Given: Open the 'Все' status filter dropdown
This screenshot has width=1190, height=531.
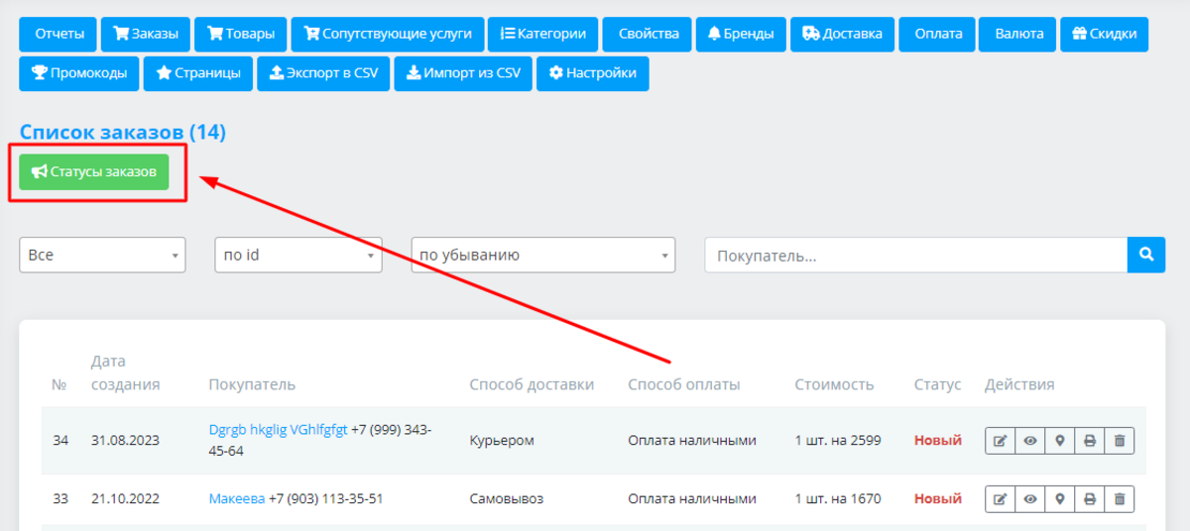Looking at the screenshot, I should [102, 255].
